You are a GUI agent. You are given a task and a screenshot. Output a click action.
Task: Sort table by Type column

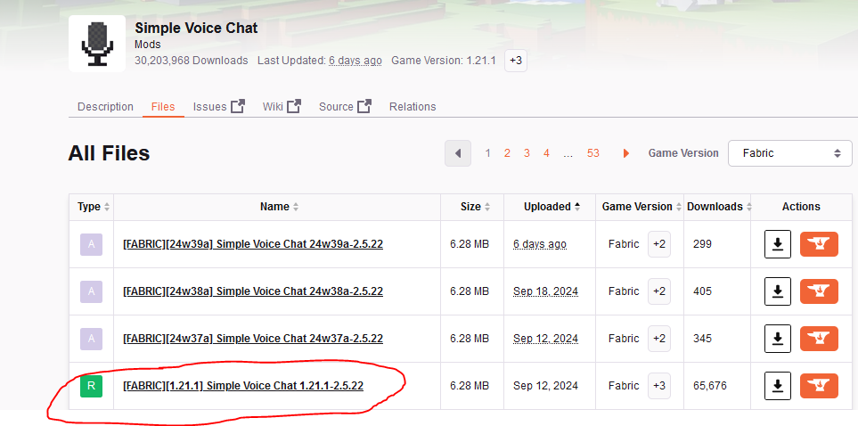coord(94,207)
